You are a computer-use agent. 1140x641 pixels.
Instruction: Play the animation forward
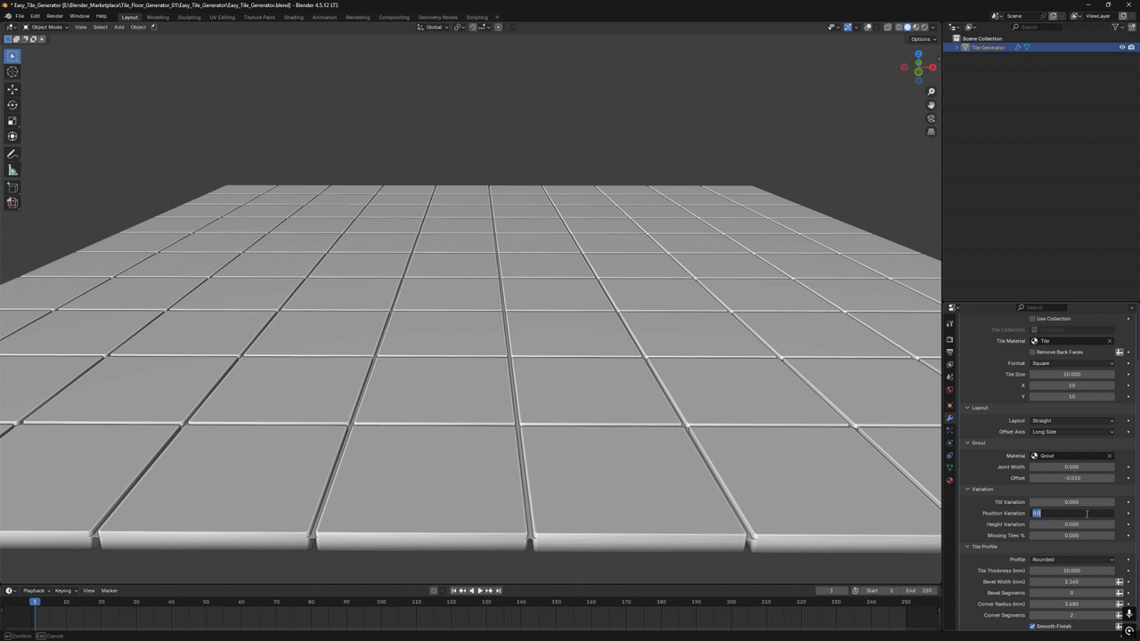tap(480, 590)
